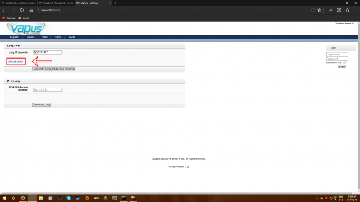Screen dimensions: 360x202
Task: Refresh the current page
Action: pos(22,10)
